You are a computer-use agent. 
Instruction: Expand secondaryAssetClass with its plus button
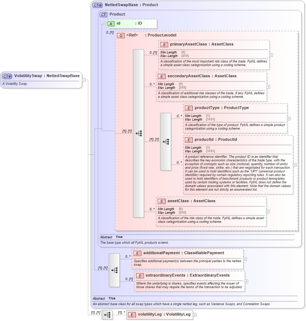[268, 87]
